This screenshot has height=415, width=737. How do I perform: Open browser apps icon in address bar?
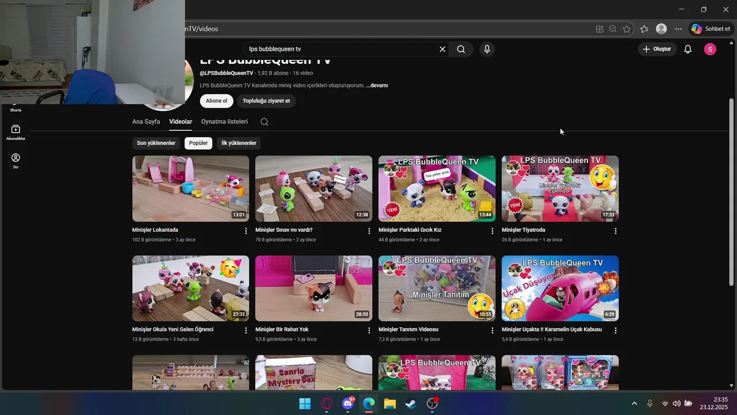(x=599, y=29)
